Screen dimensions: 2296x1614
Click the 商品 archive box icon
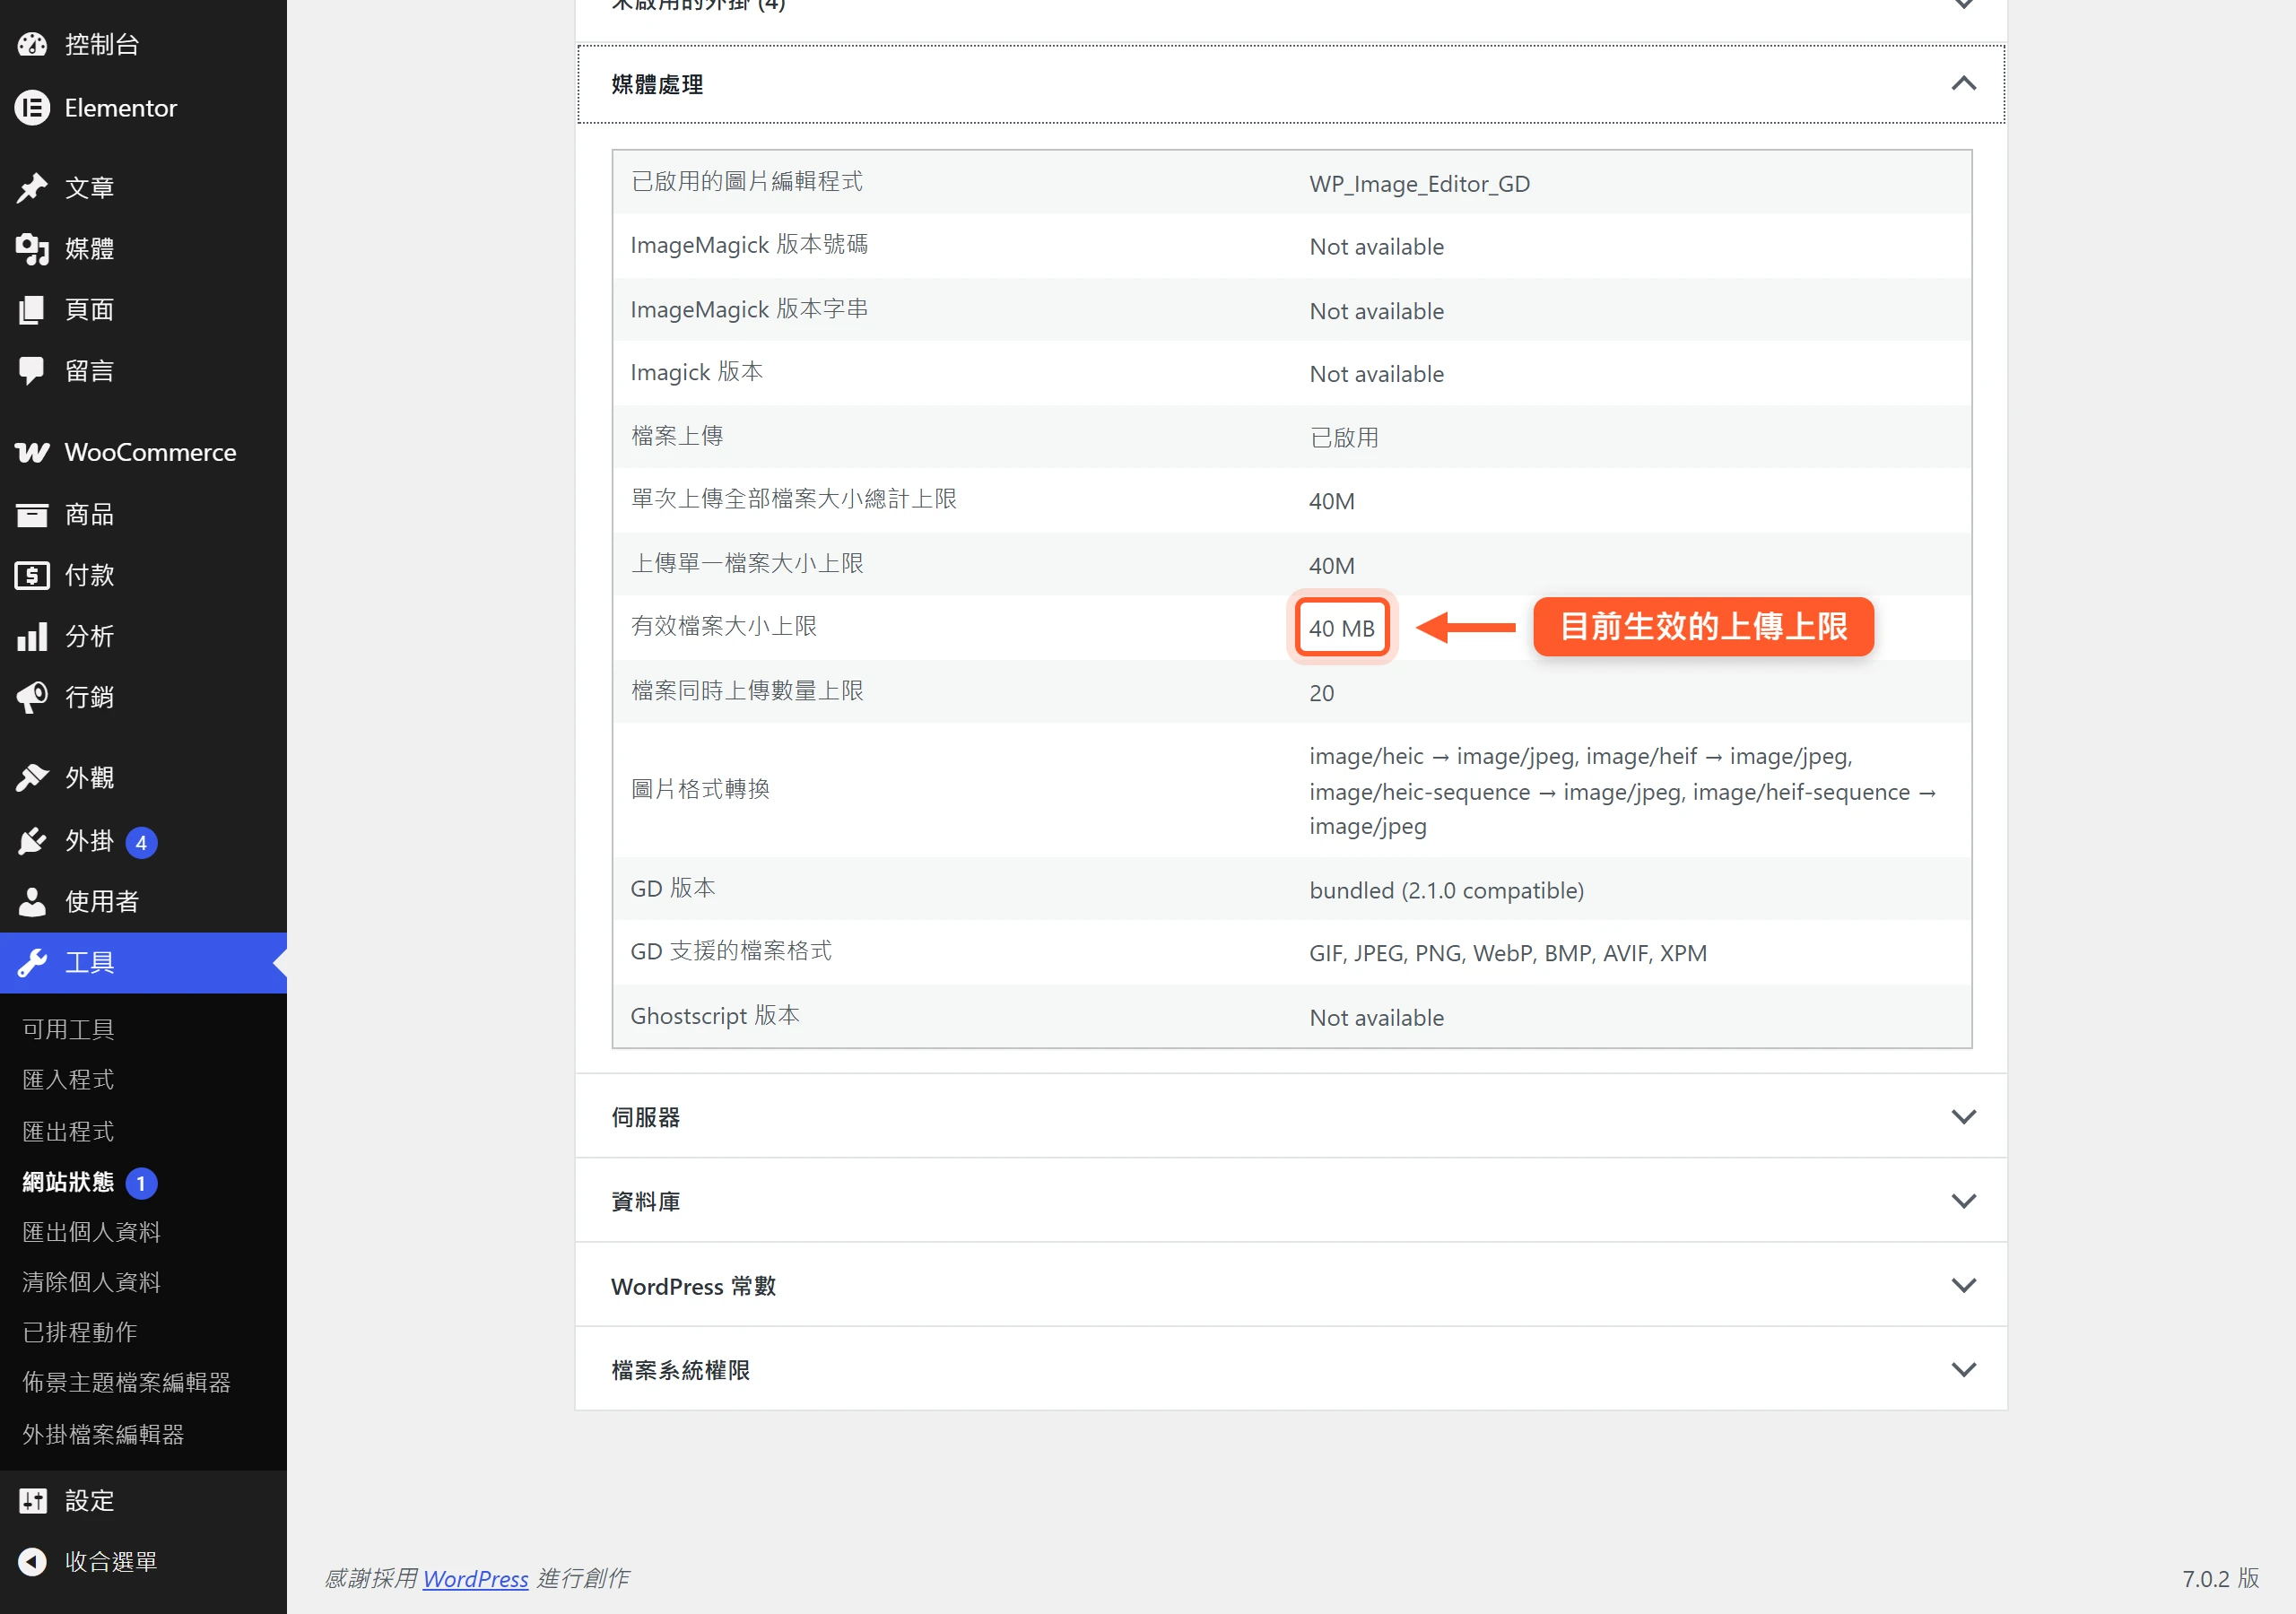pyautogui.click(x=32, y=515)
